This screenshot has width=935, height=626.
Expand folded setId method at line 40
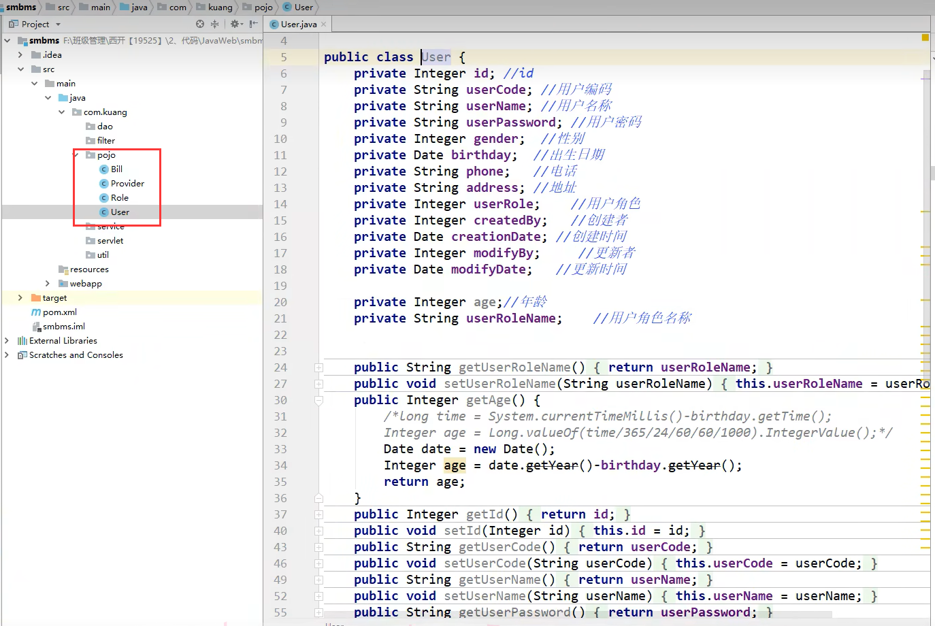click(318, 531)
